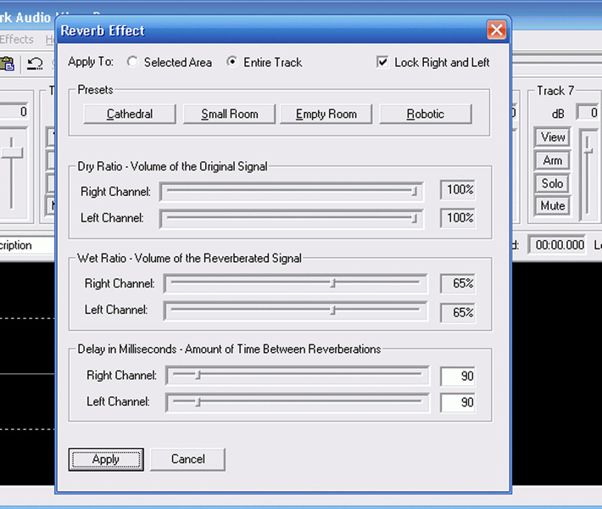The width and height of the screenshot is (602, 509).
Task: Click paste icon in main toolbar
Action: 7,64
